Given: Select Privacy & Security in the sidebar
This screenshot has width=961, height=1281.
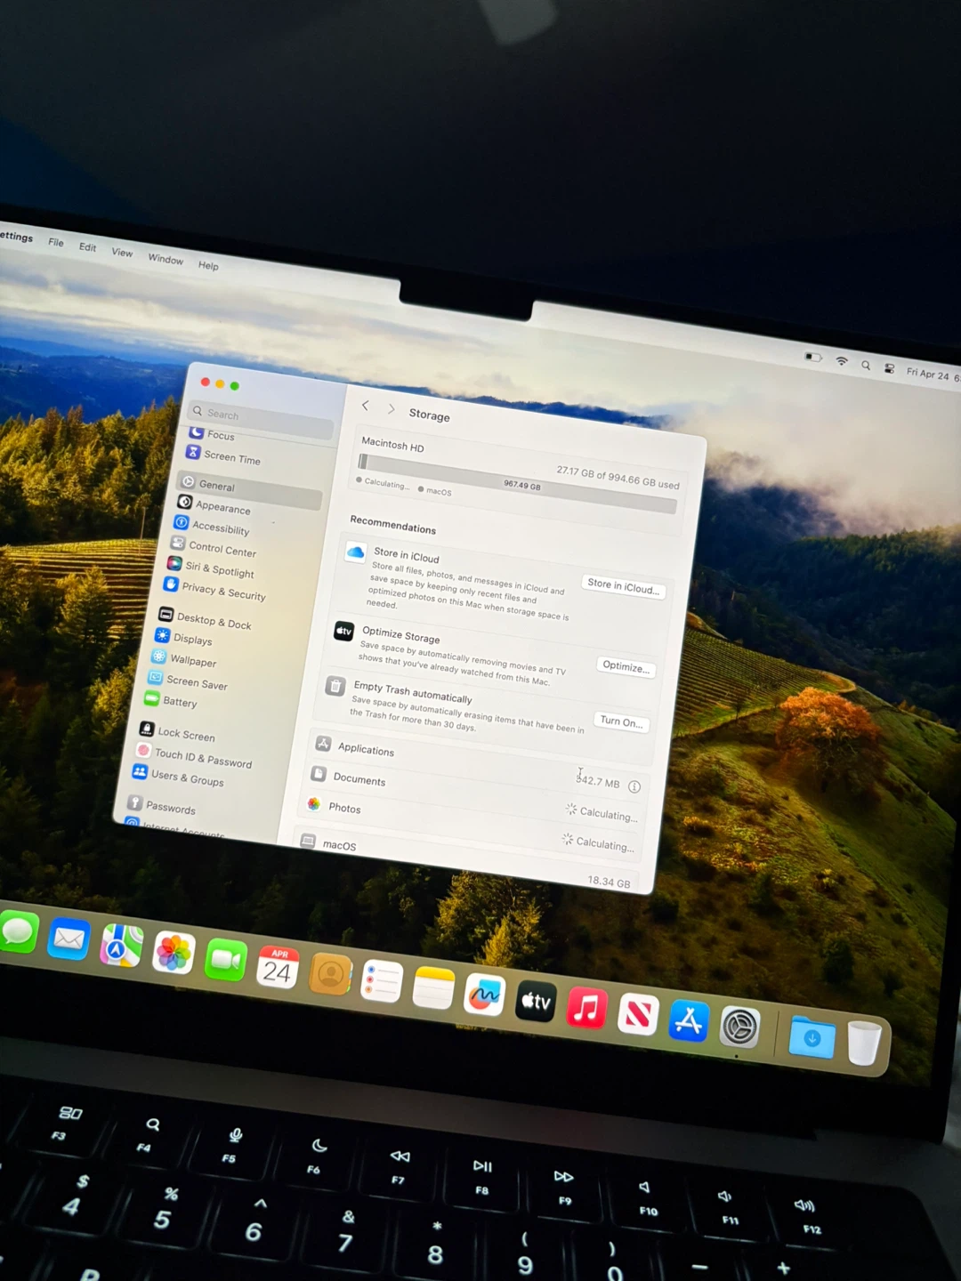Looking at the screenshot, I should click(215, 591).
